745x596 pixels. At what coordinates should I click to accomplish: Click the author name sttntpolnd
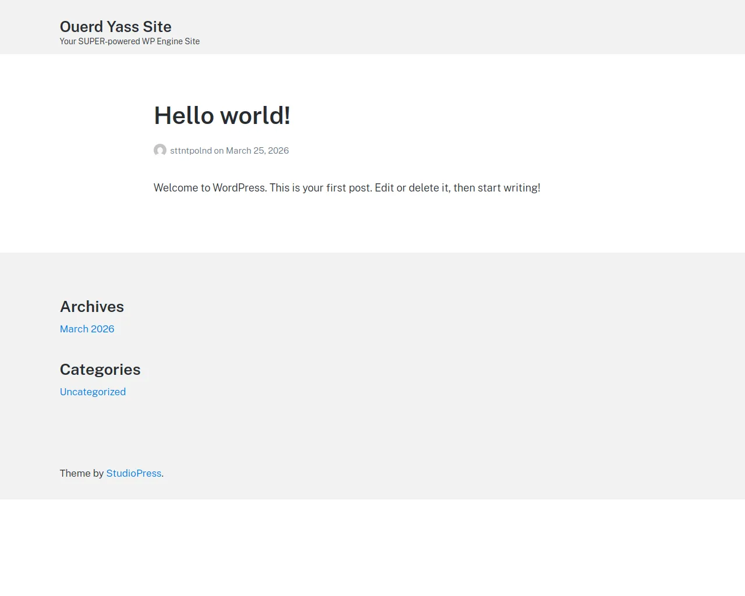(x=191, y=151)
